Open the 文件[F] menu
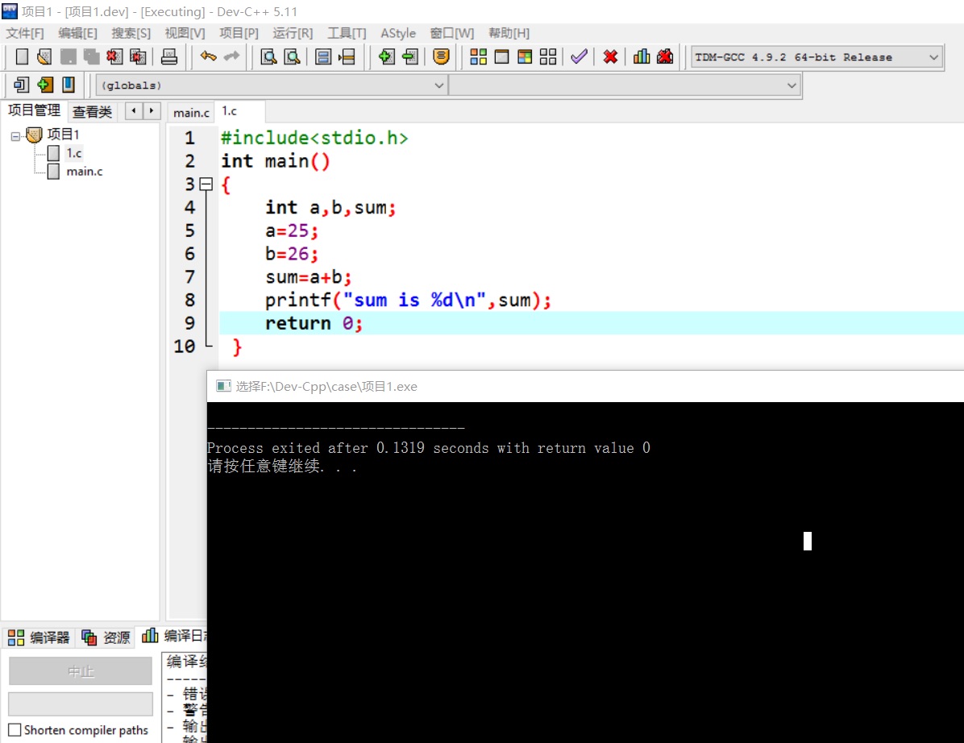964x743 pixels. click(25, 33)
